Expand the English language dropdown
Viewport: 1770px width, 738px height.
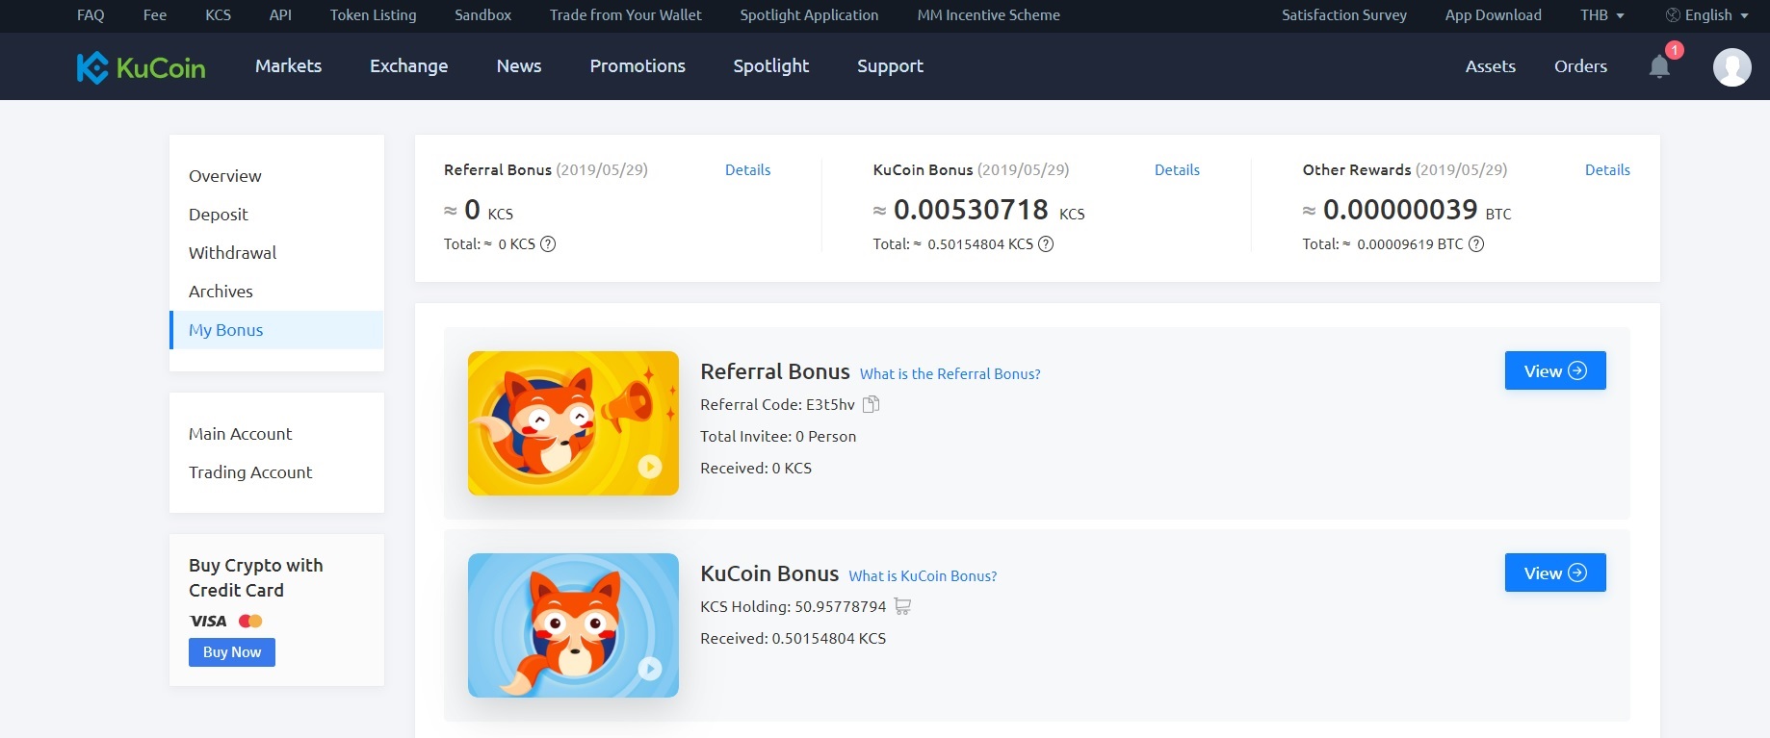[x=1716, y=15]
